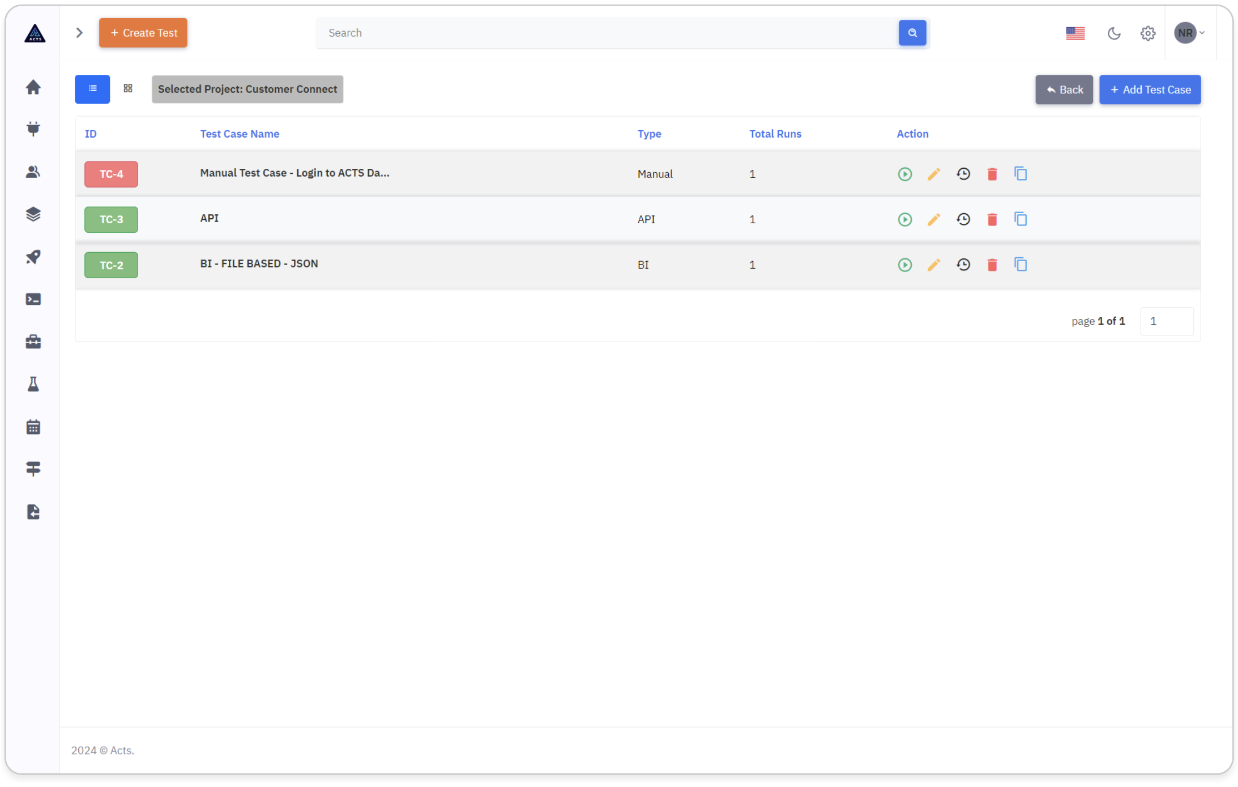Click the TC-2 ID badge
Screen dimensions: 1238x787
point(111,265)
